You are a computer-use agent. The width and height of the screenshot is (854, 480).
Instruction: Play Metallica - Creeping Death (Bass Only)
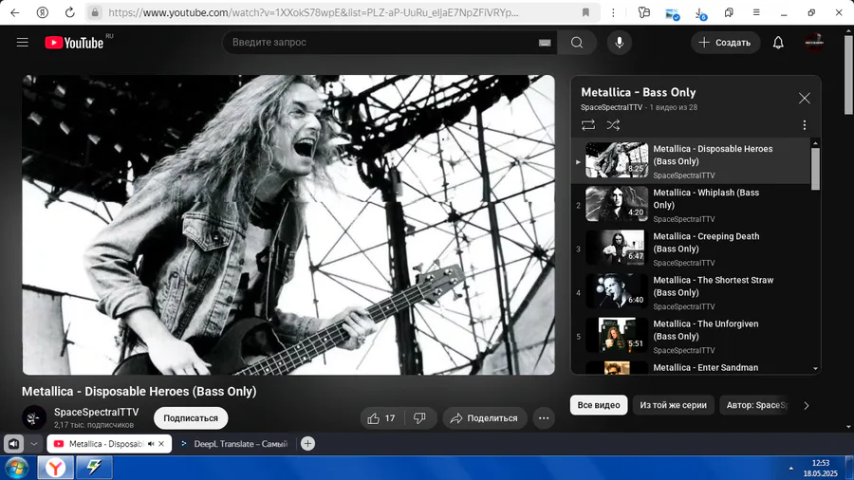point(691,249)
